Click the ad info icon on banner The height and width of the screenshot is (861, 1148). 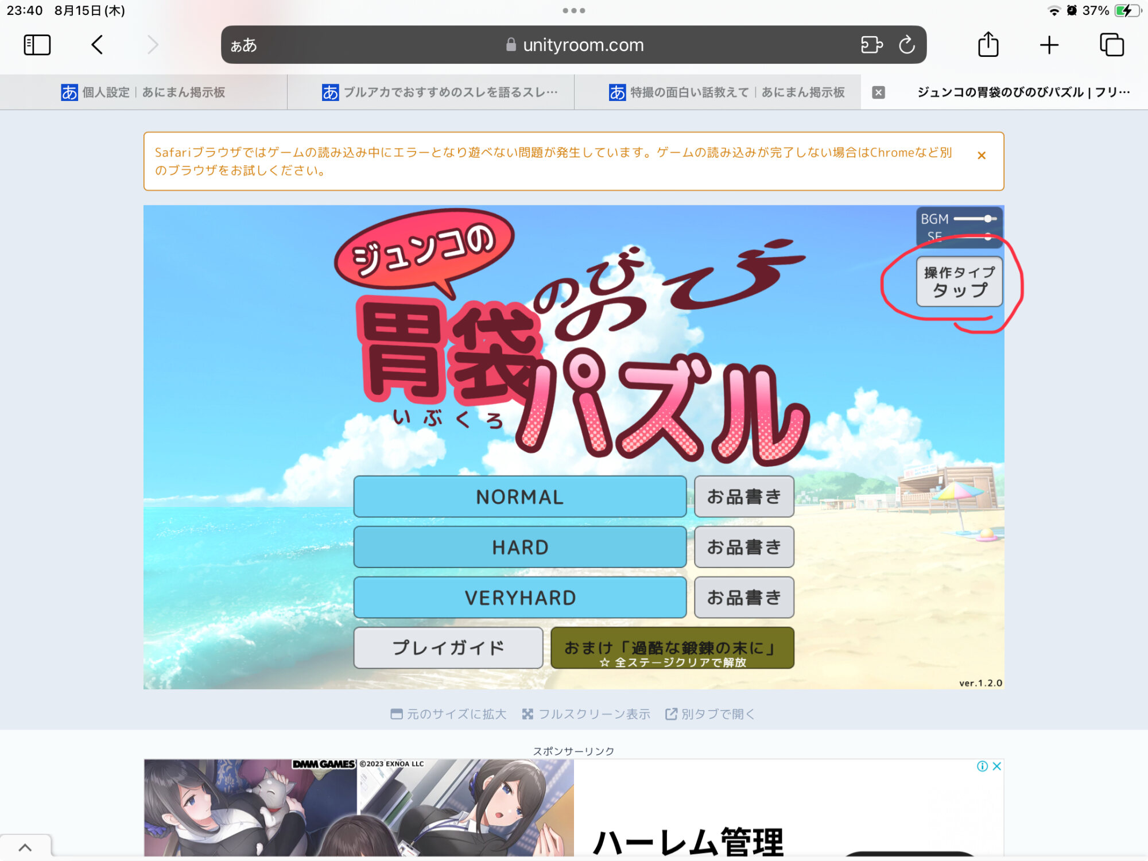tap(982, 766)
